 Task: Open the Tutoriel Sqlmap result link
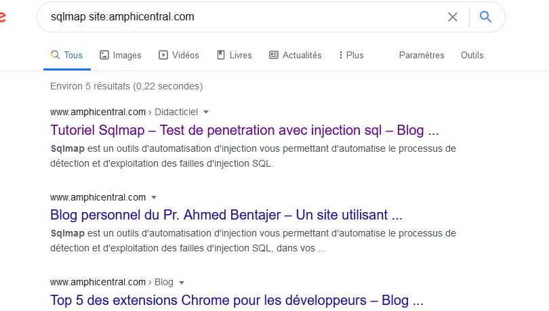244,129
